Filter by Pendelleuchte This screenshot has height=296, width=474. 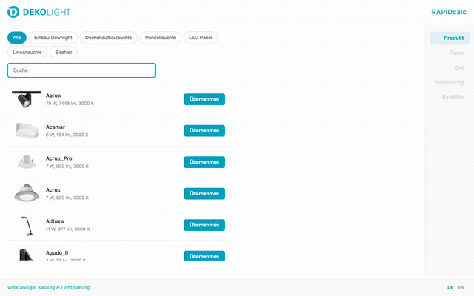click(x=160, y=38)
